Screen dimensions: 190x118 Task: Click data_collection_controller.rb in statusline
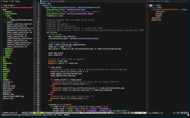pyautogui.click(x=95, y=113)
